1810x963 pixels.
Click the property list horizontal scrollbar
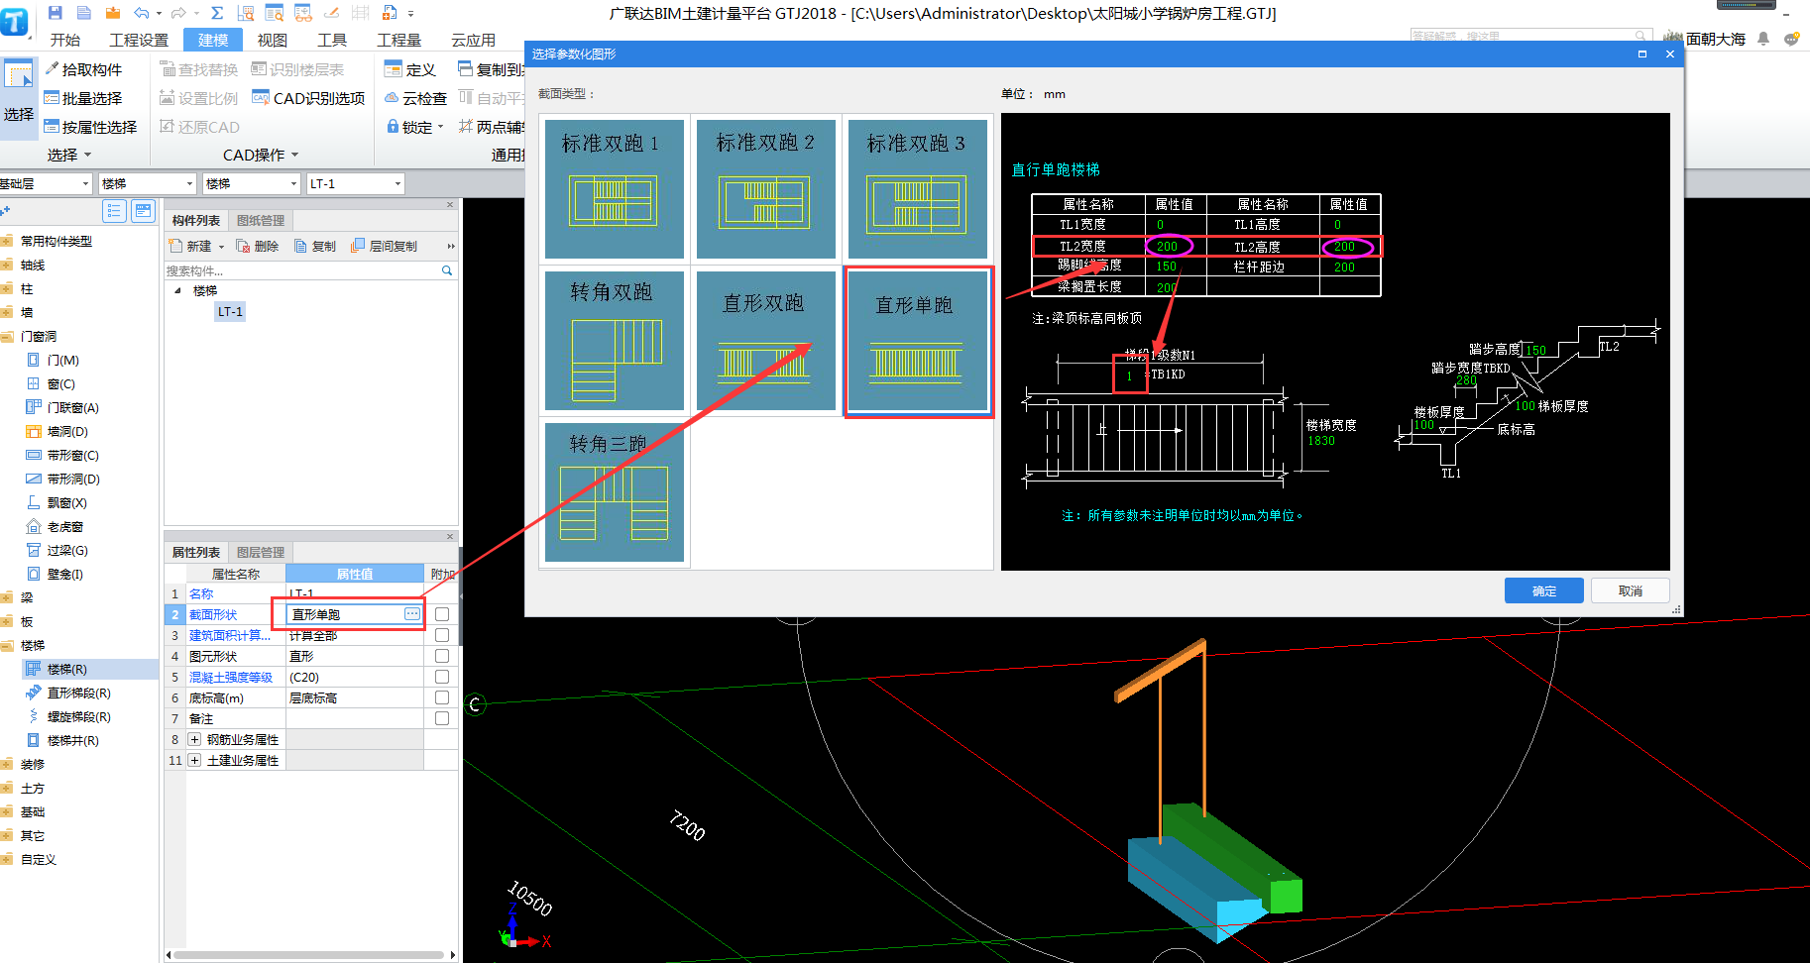click(x=307, y=955)
